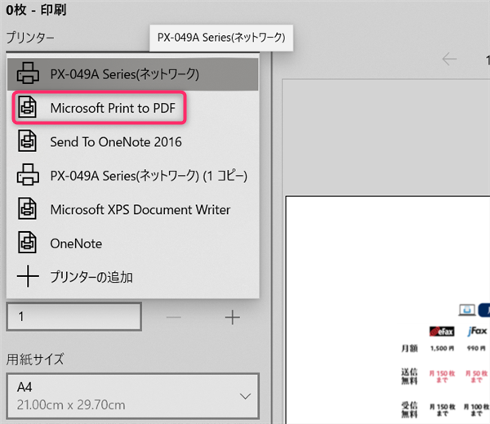Select Microsoft XPS Document Writer
Image resolution: width=490 pixels, height=424 pixels.
(x=133, y=209)
